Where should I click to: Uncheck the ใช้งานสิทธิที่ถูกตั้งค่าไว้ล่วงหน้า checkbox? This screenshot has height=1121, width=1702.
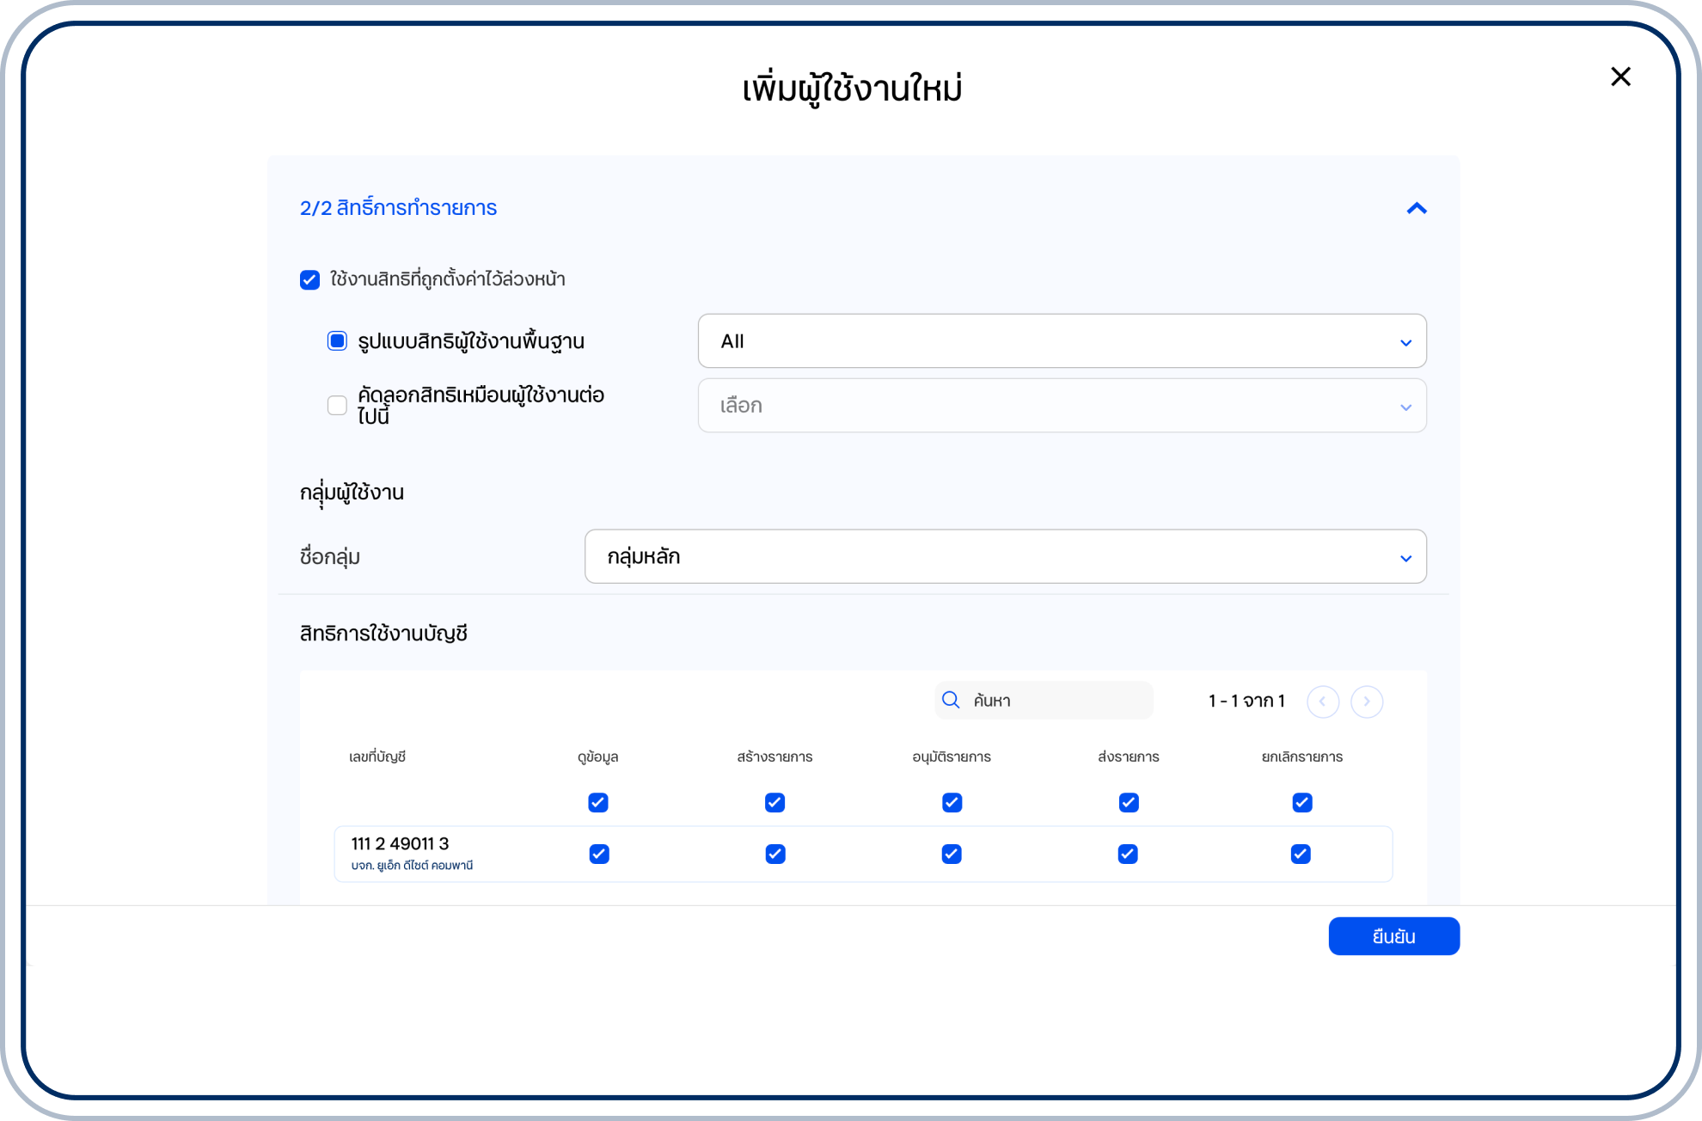tap(309, 279)
